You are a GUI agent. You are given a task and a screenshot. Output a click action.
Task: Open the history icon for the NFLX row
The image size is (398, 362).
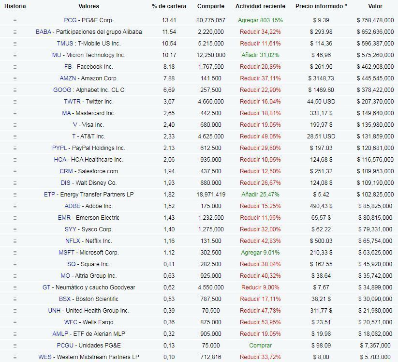point(15,241)
